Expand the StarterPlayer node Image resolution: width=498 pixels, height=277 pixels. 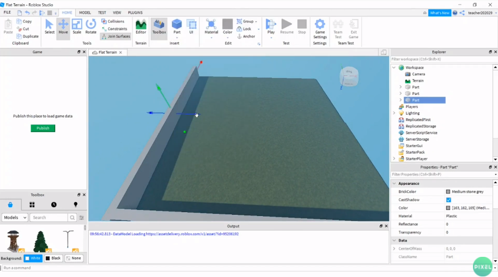(x=394, y=159)
